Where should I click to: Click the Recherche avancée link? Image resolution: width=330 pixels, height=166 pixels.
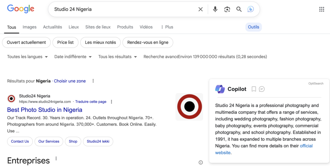point(160,57)
